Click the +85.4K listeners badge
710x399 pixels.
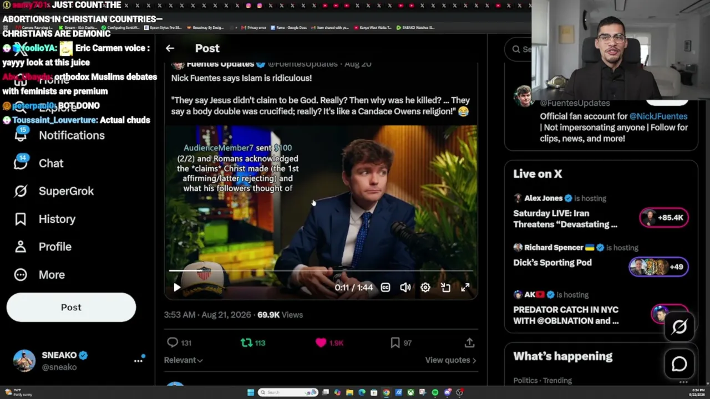[x=664, y=218]
